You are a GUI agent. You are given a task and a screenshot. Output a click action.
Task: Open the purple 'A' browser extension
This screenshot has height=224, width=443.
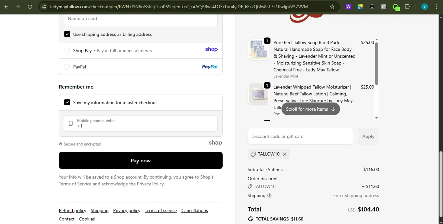(348, 6)
